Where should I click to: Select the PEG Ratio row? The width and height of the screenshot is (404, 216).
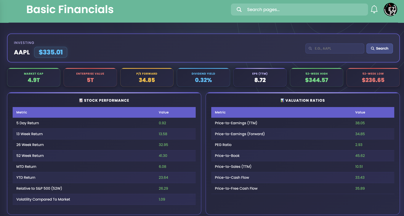(x=303, y=145)
